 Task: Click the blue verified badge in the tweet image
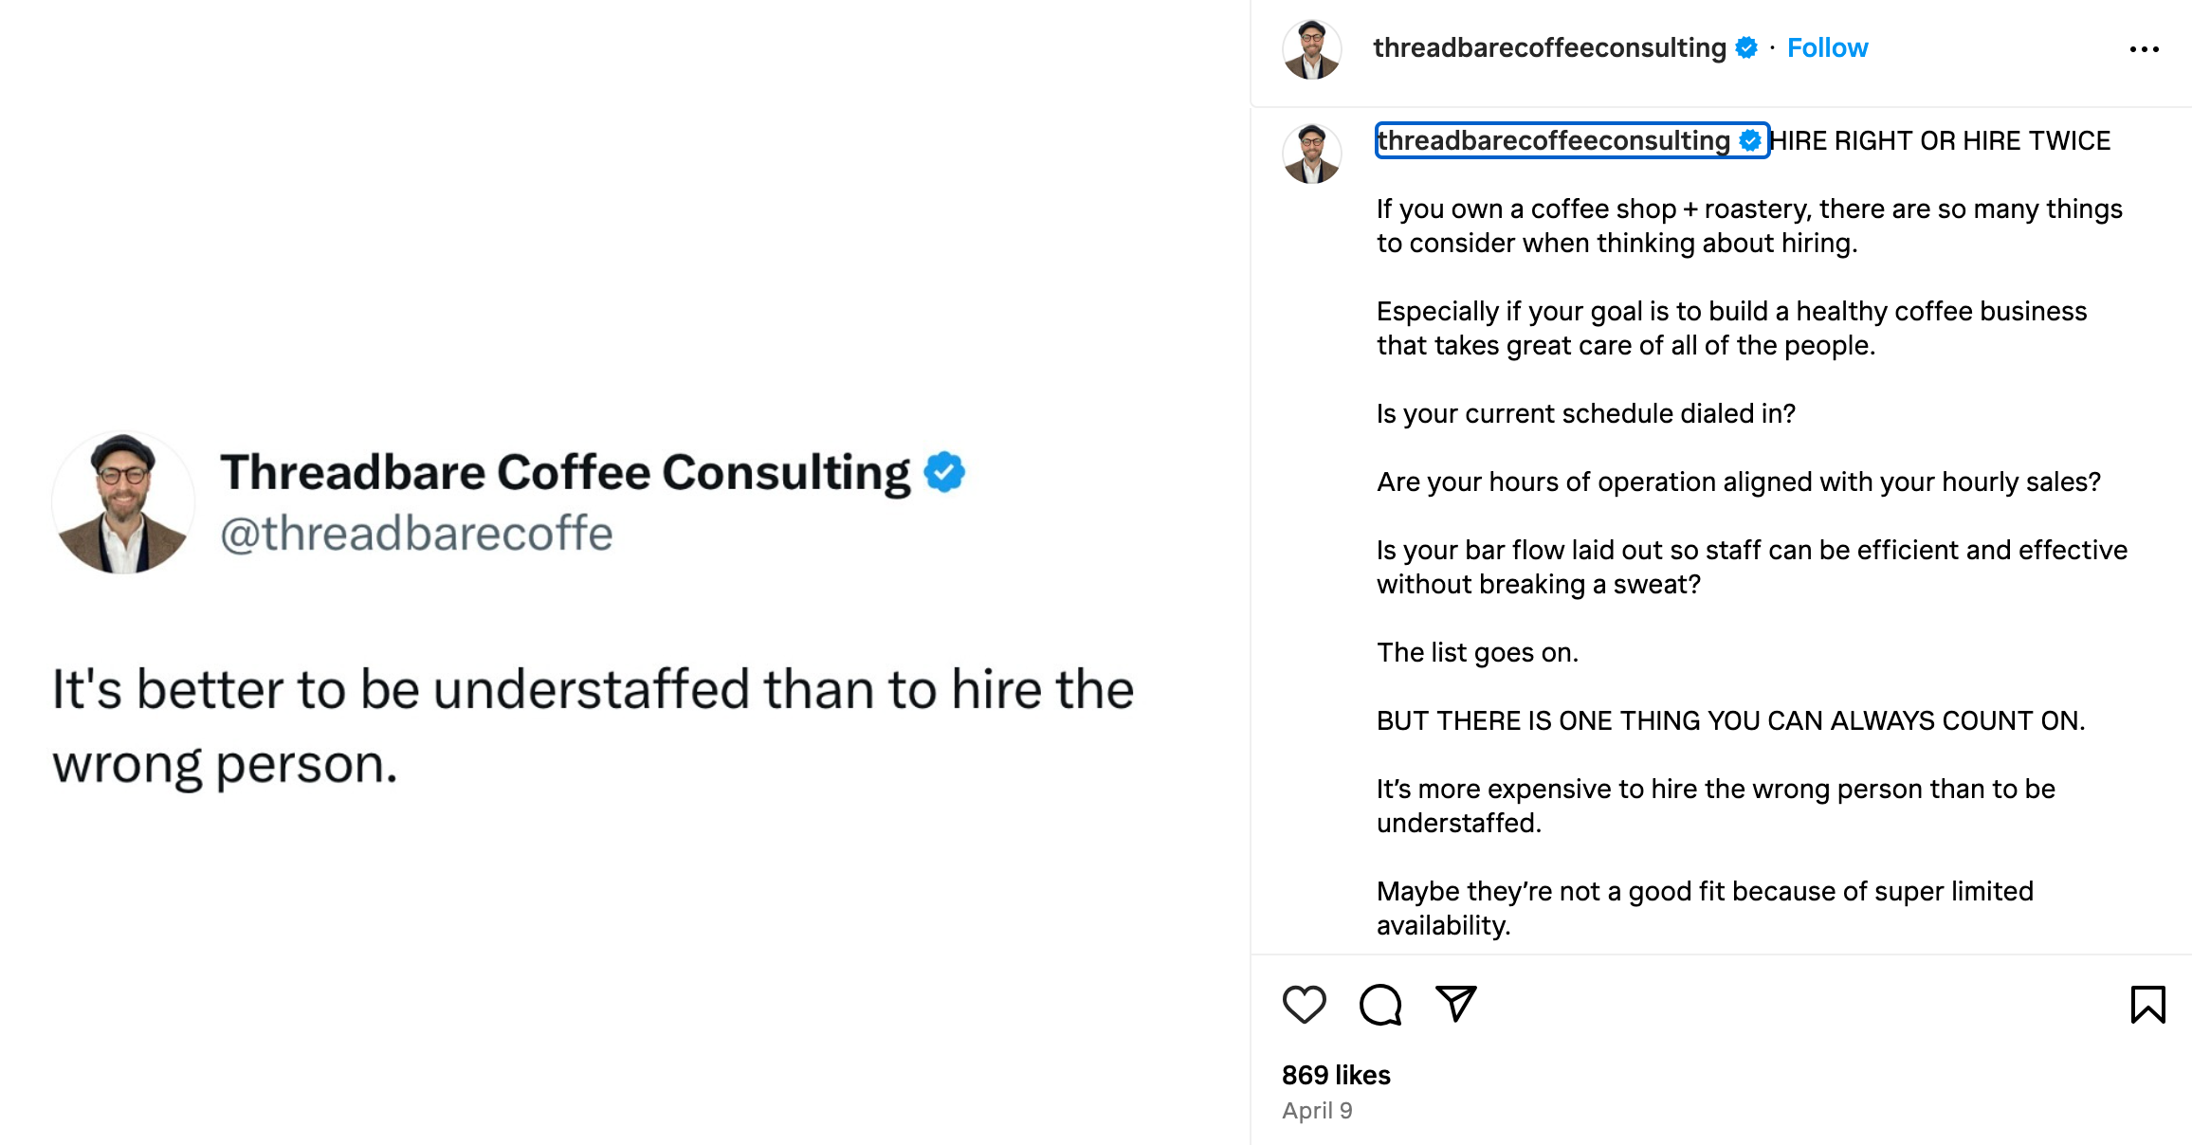pyautogui.click(x=944, y=472)
